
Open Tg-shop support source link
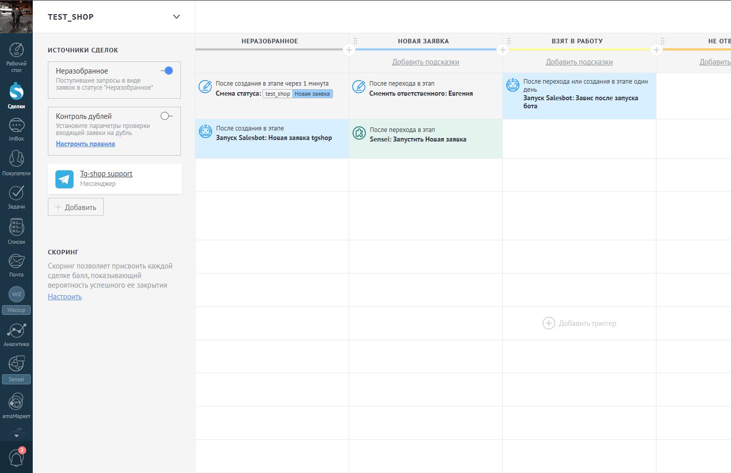106,174
